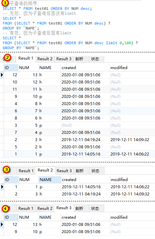Click the limit keyword in the SQL editor
This screenshot has height=239, width=155.
[112, 43]
